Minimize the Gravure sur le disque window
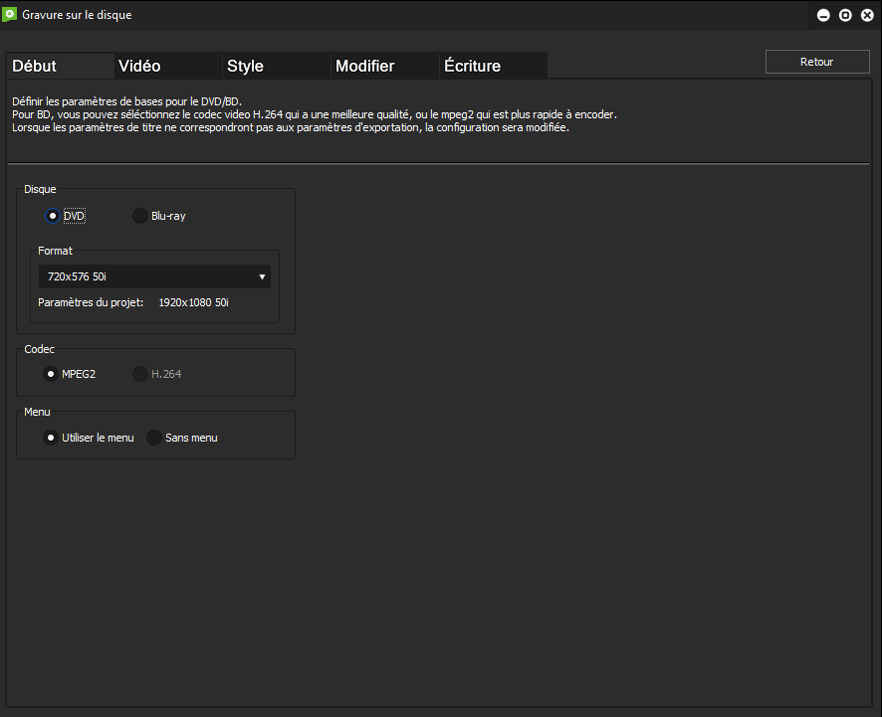 (x=823, y=15)
